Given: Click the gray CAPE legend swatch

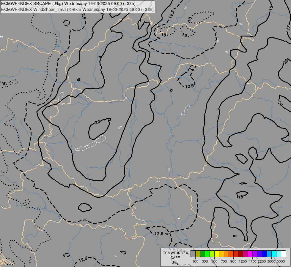Looking at the screenshot, I should click(193, 254).
